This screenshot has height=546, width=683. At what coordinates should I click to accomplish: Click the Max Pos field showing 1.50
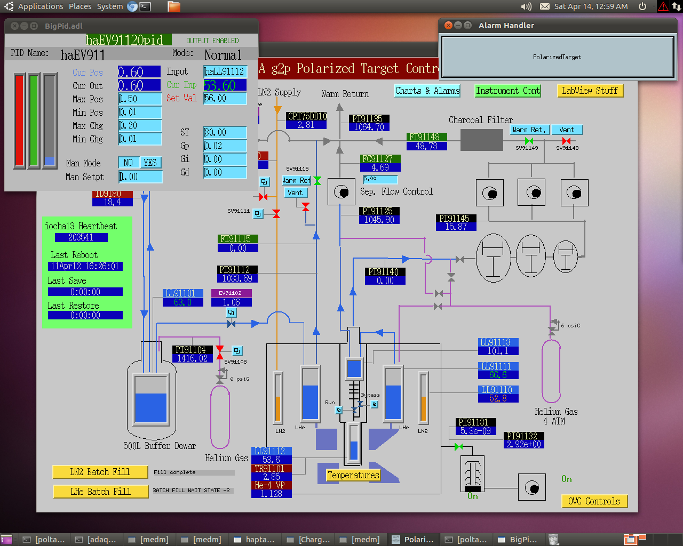click(140, 99)
